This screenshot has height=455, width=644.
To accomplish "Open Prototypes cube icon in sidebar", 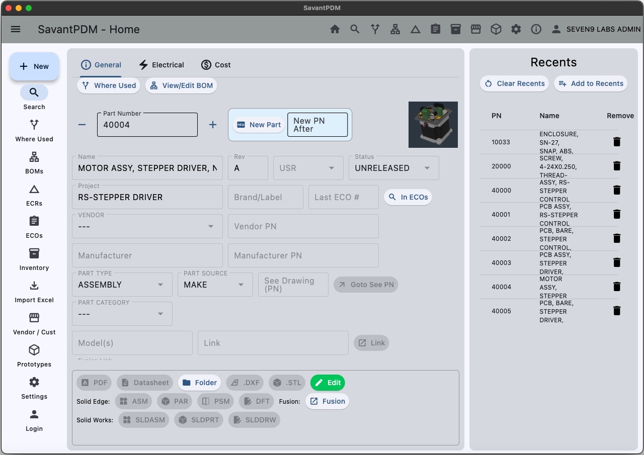I will [34, 350].
